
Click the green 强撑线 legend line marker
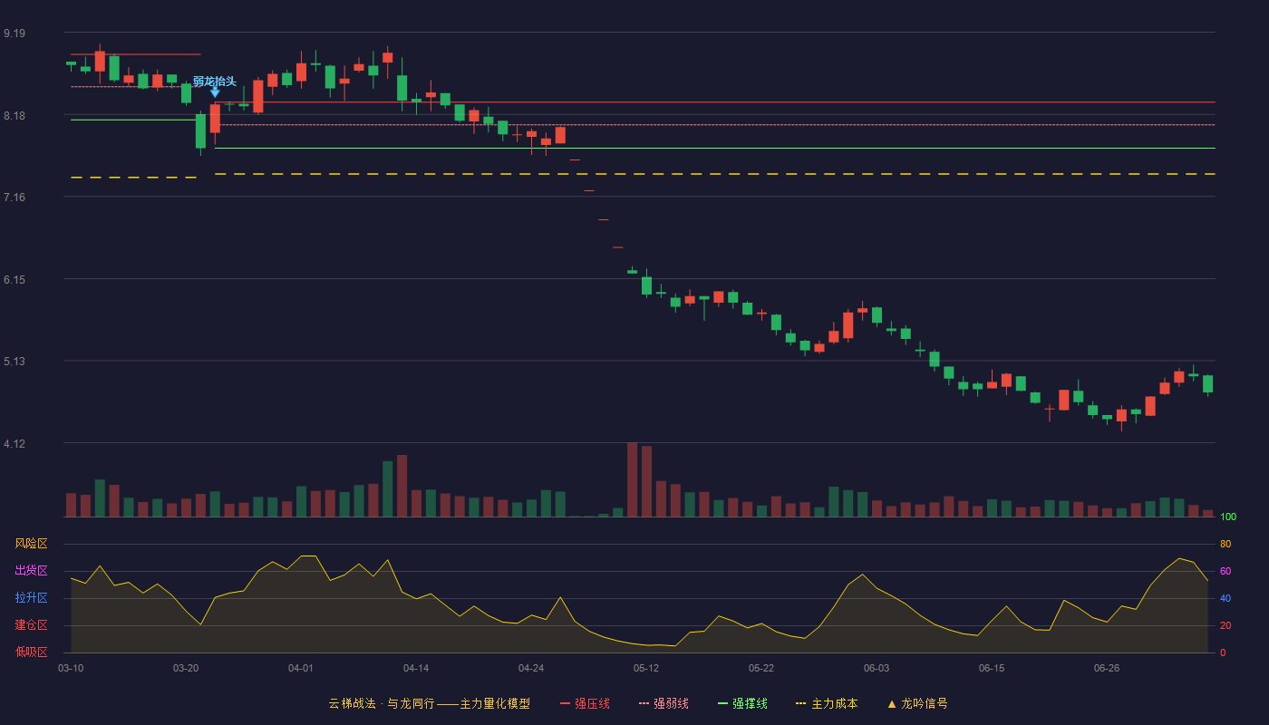point(722,704)
